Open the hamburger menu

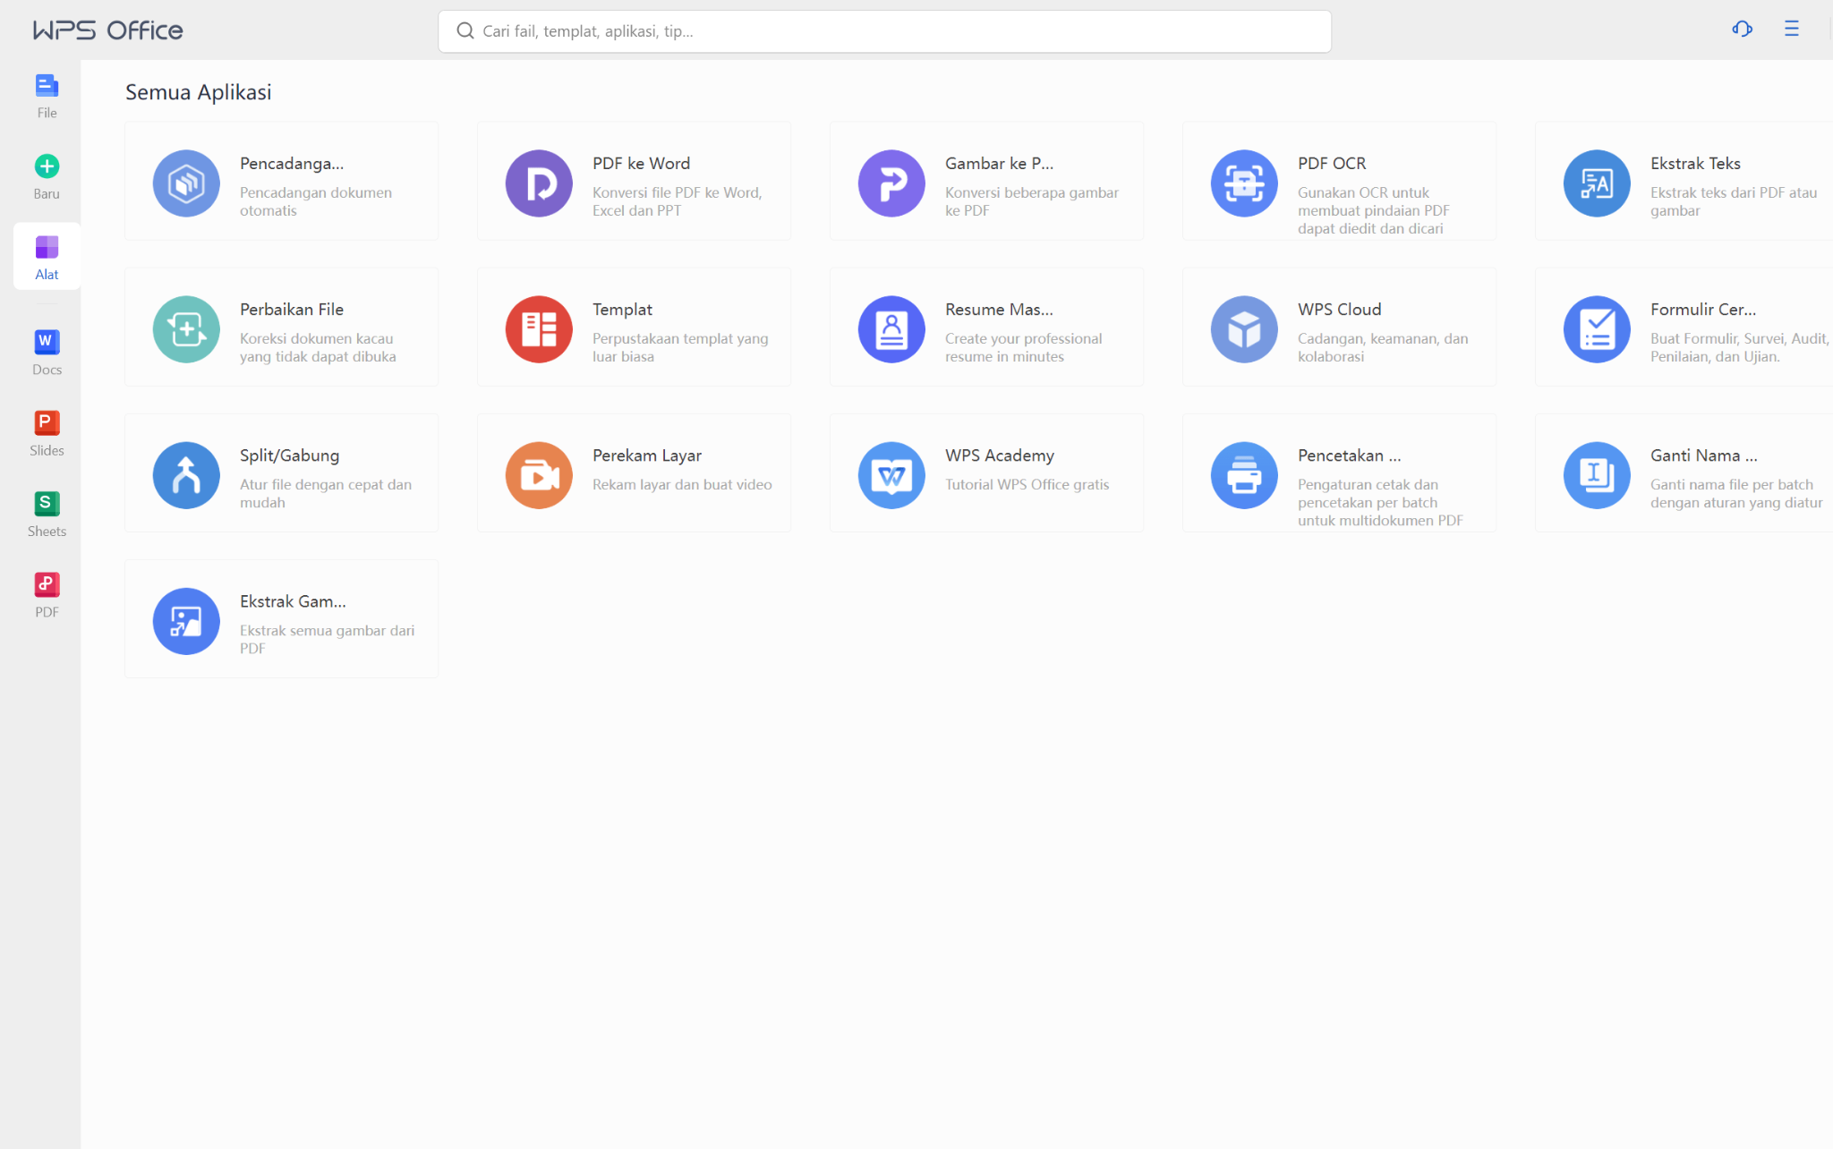(x=1792, y=29)
